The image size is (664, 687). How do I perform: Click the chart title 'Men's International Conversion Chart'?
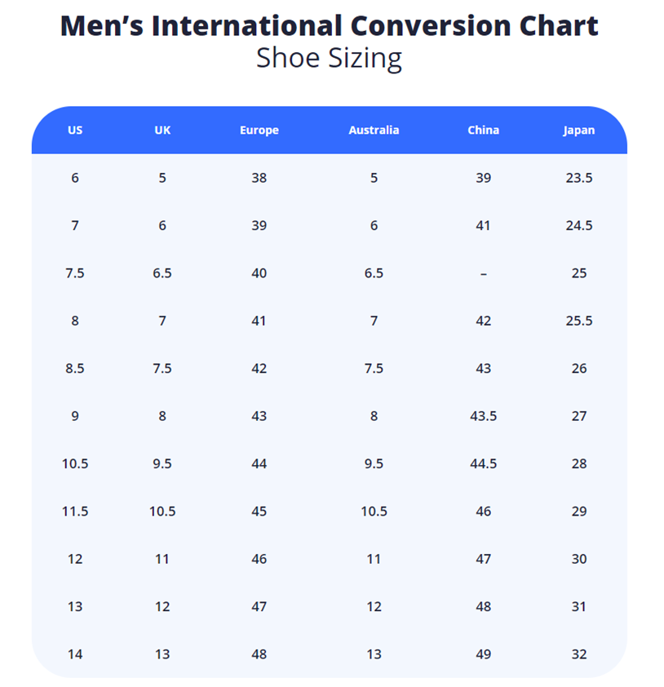[330, 25]
